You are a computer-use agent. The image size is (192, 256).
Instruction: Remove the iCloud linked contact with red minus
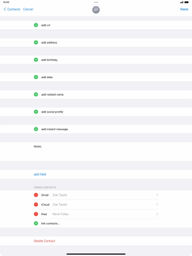coord(36,205)
